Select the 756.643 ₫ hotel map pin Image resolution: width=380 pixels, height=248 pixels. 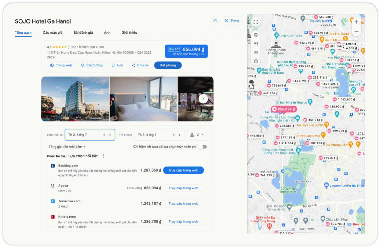277,85
